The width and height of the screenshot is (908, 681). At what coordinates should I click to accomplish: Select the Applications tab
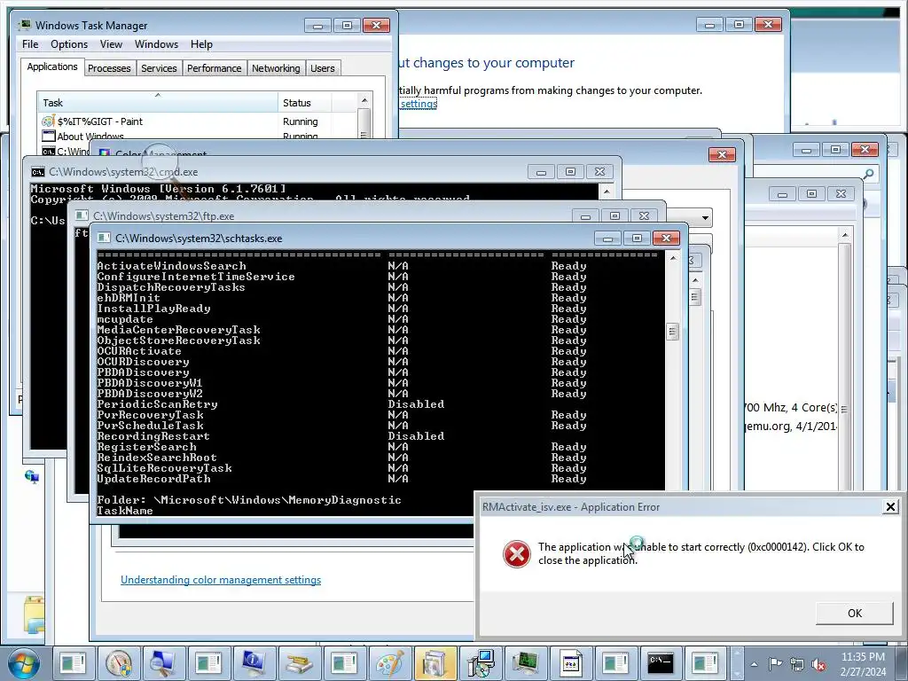tap(52, 67)
